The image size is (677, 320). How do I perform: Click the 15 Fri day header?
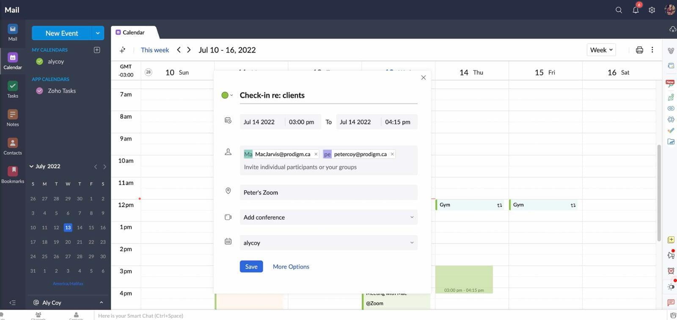tap(545, 72)
